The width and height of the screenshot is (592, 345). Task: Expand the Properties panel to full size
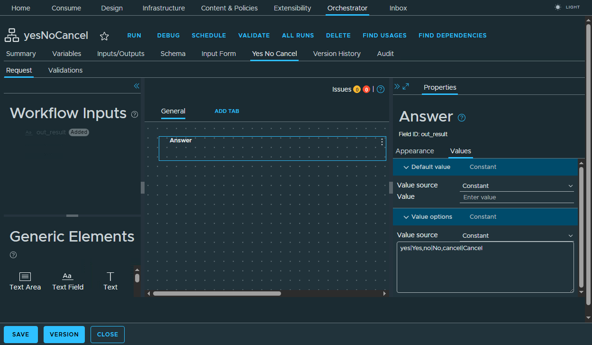406,86
